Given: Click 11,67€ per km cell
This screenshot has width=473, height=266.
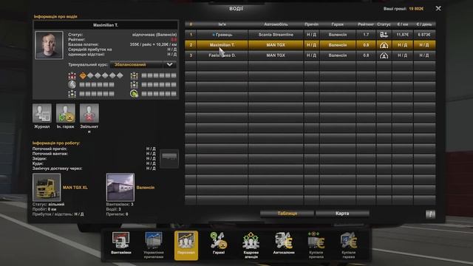Looking at the screenshot, I should point(402,35).
